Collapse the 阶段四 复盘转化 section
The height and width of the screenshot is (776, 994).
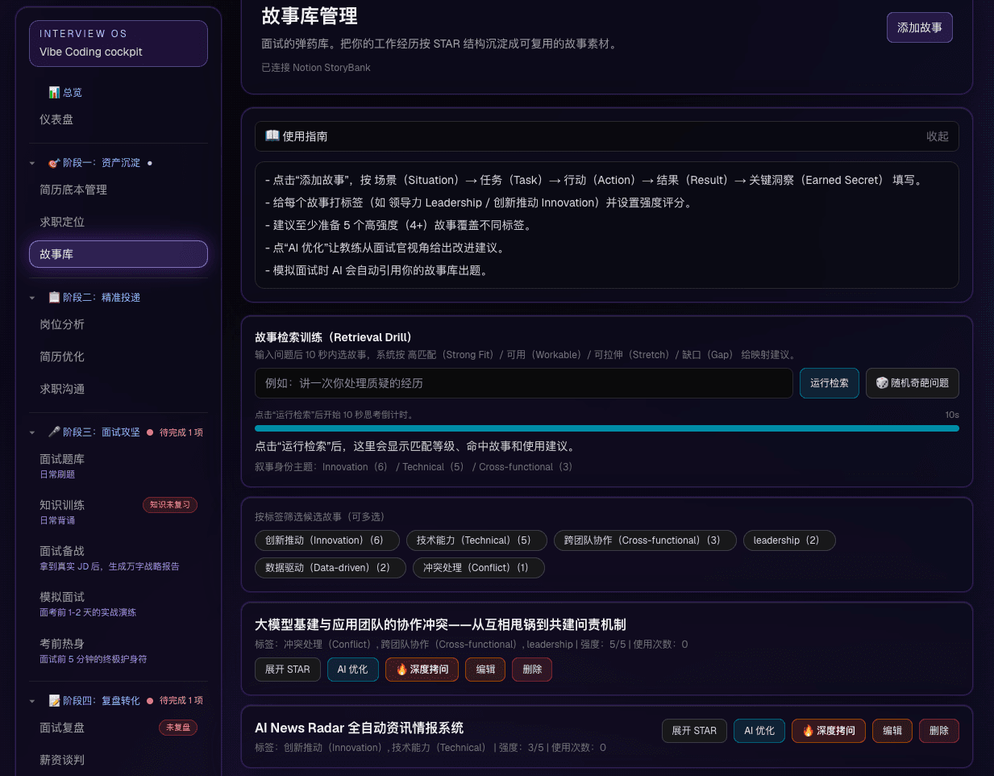point(32,701)
